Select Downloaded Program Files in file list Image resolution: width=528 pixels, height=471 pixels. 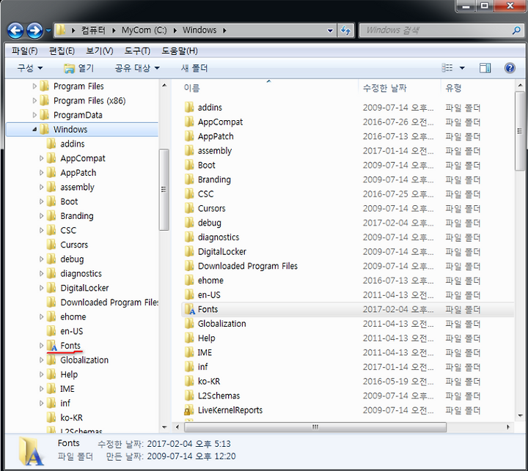click(248, 266)
